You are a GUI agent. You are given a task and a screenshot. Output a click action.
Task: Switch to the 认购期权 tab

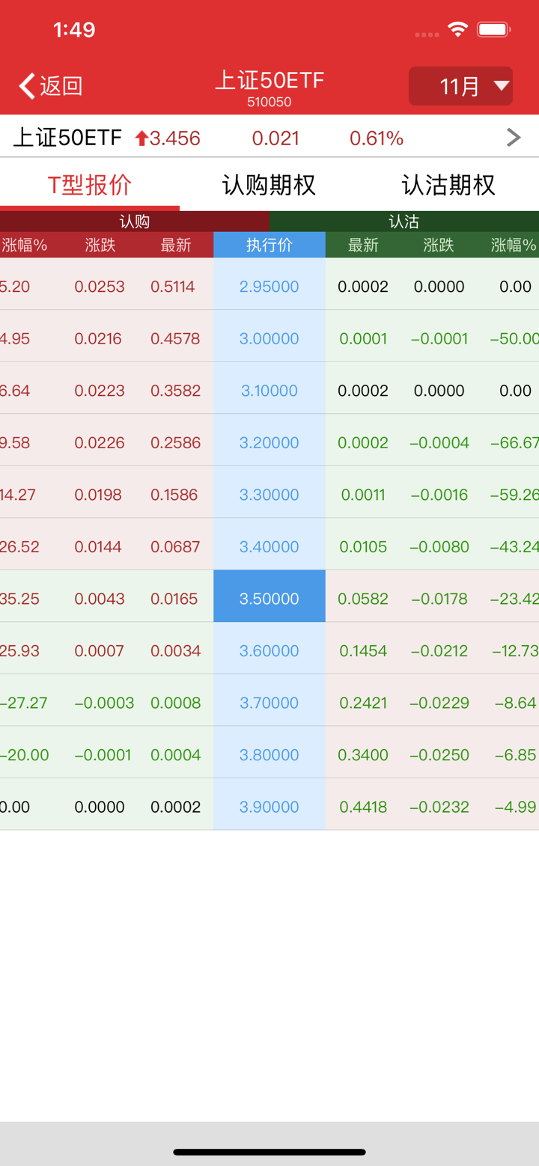[x=269, y=185]
